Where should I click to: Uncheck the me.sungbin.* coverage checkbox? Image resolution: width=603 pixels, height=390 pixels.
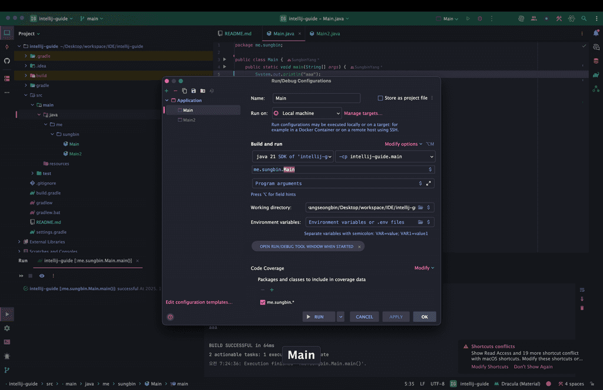pyautogui.click(x=263, y=302)
